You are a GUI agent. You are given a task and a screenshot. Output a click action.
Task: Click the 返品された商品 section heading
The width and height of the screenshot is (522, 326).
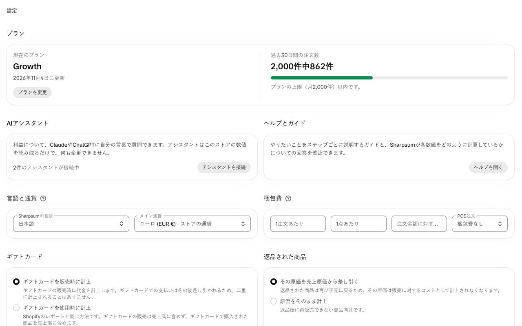point(285,257)
